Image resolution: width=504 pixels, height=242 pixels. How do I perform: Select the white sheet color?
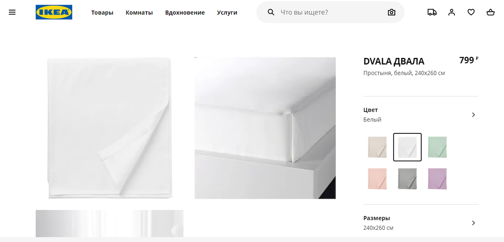click(407, 147)
